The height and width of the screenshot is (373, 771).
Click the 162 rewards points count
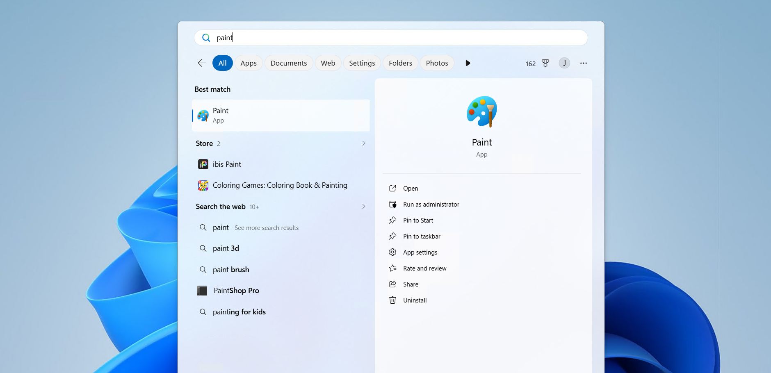[x=531, y=64]
